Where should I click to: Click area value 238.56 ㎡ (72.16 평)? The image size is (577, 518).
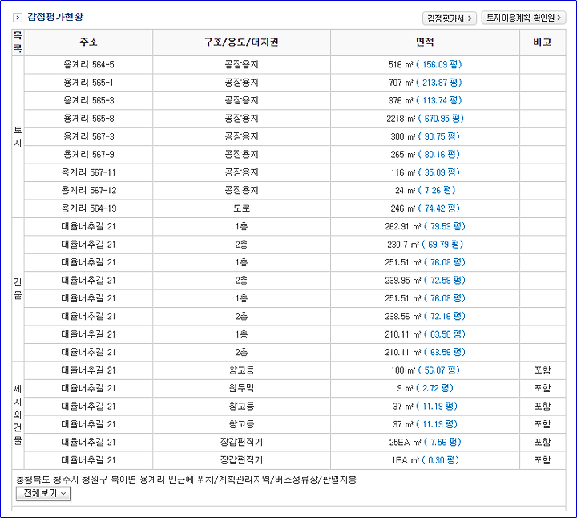click(425, 317)
